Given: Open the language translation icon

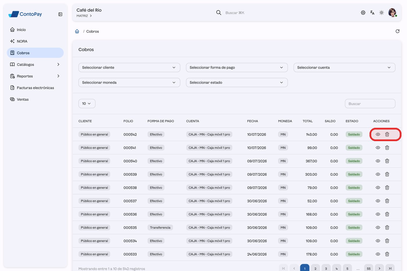Looking at the screenshot, I should click(372, 13).
